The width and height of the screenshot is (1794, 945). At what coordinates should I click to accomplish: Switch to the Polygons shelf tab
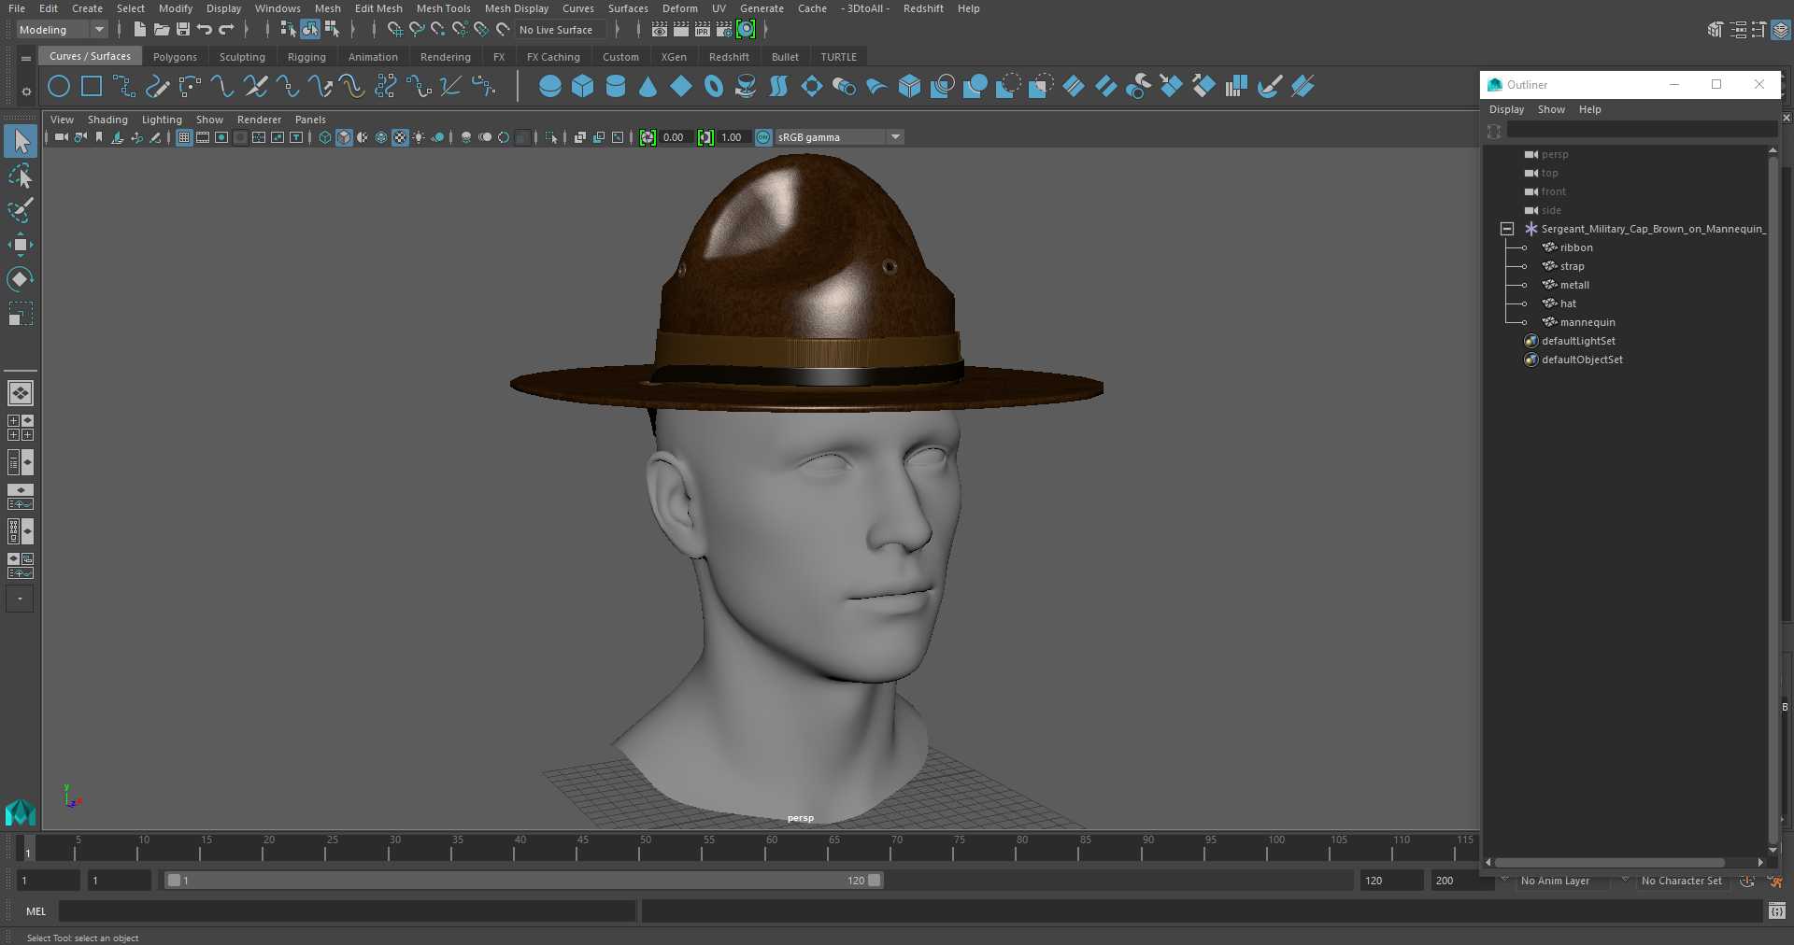point(175,57)
